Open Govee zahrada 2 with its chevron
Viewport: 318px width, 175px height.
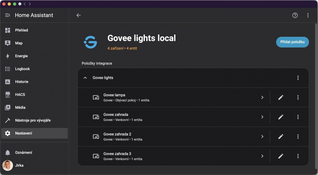click(262, 137)
